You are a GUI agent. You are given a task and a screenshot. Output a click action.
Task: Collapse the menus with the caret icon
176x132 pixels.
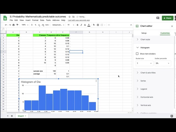click(x=131, y=25)
